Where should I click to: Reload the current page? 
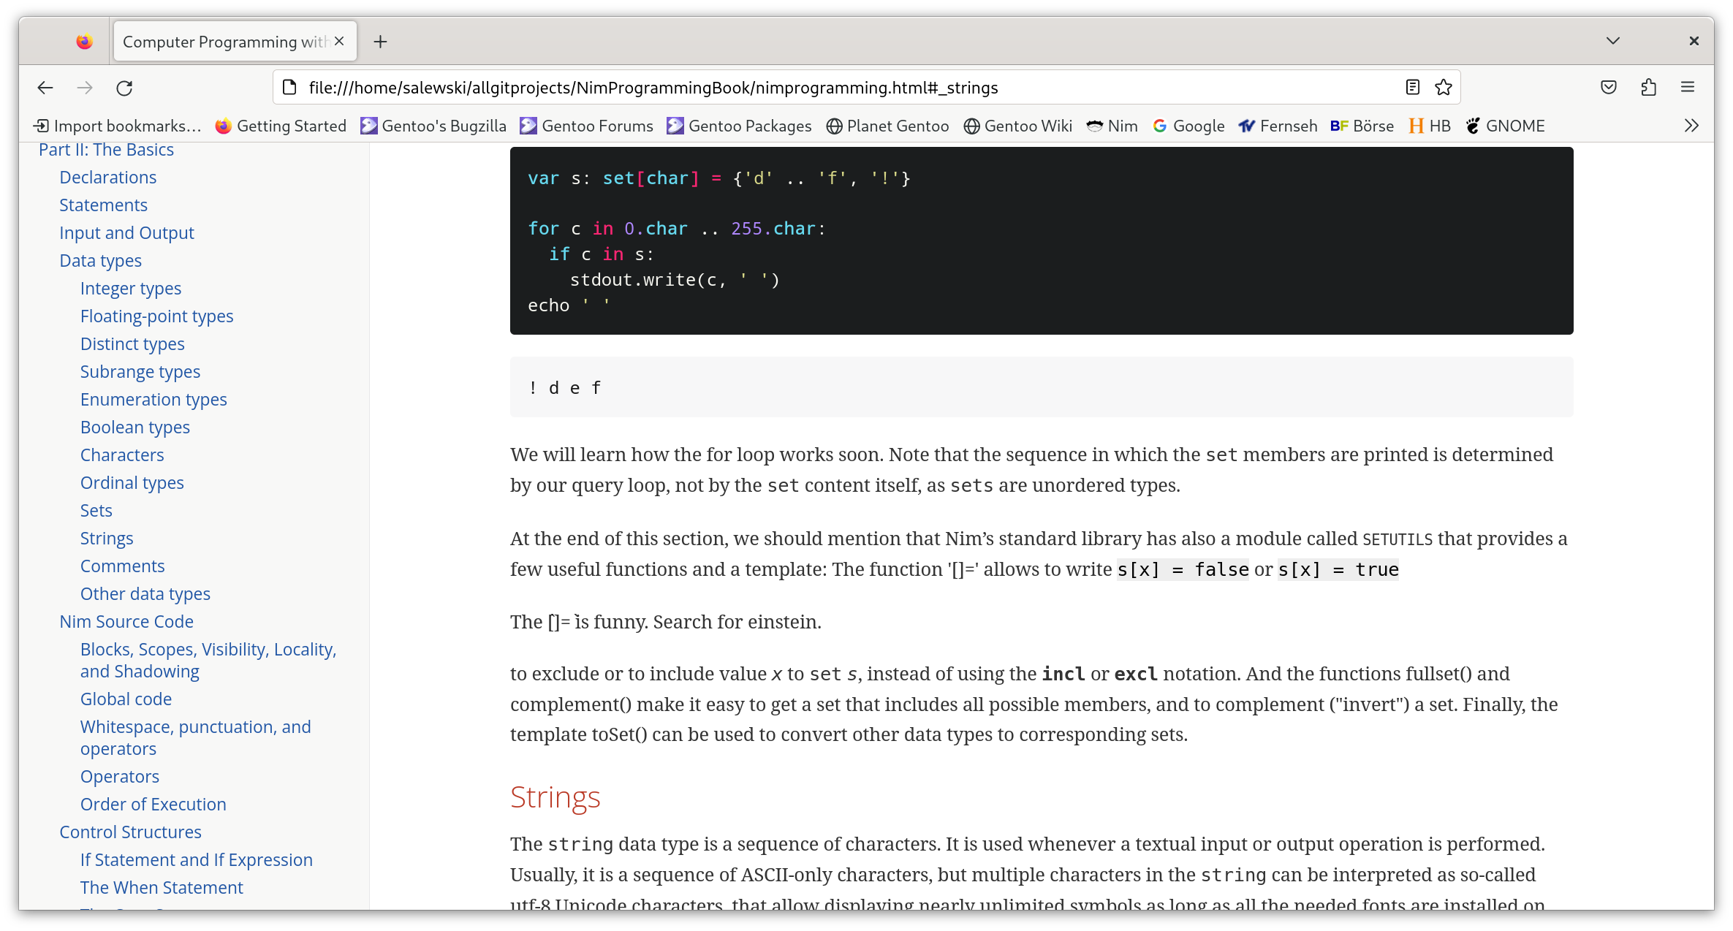click(124, 88)
